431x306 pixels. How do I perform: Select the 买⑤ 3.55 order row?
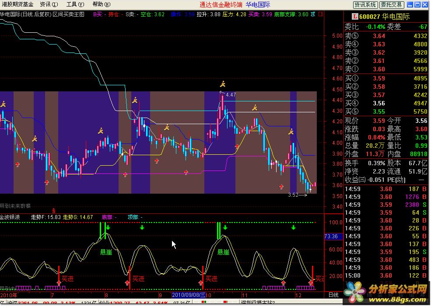click(386, 111)
